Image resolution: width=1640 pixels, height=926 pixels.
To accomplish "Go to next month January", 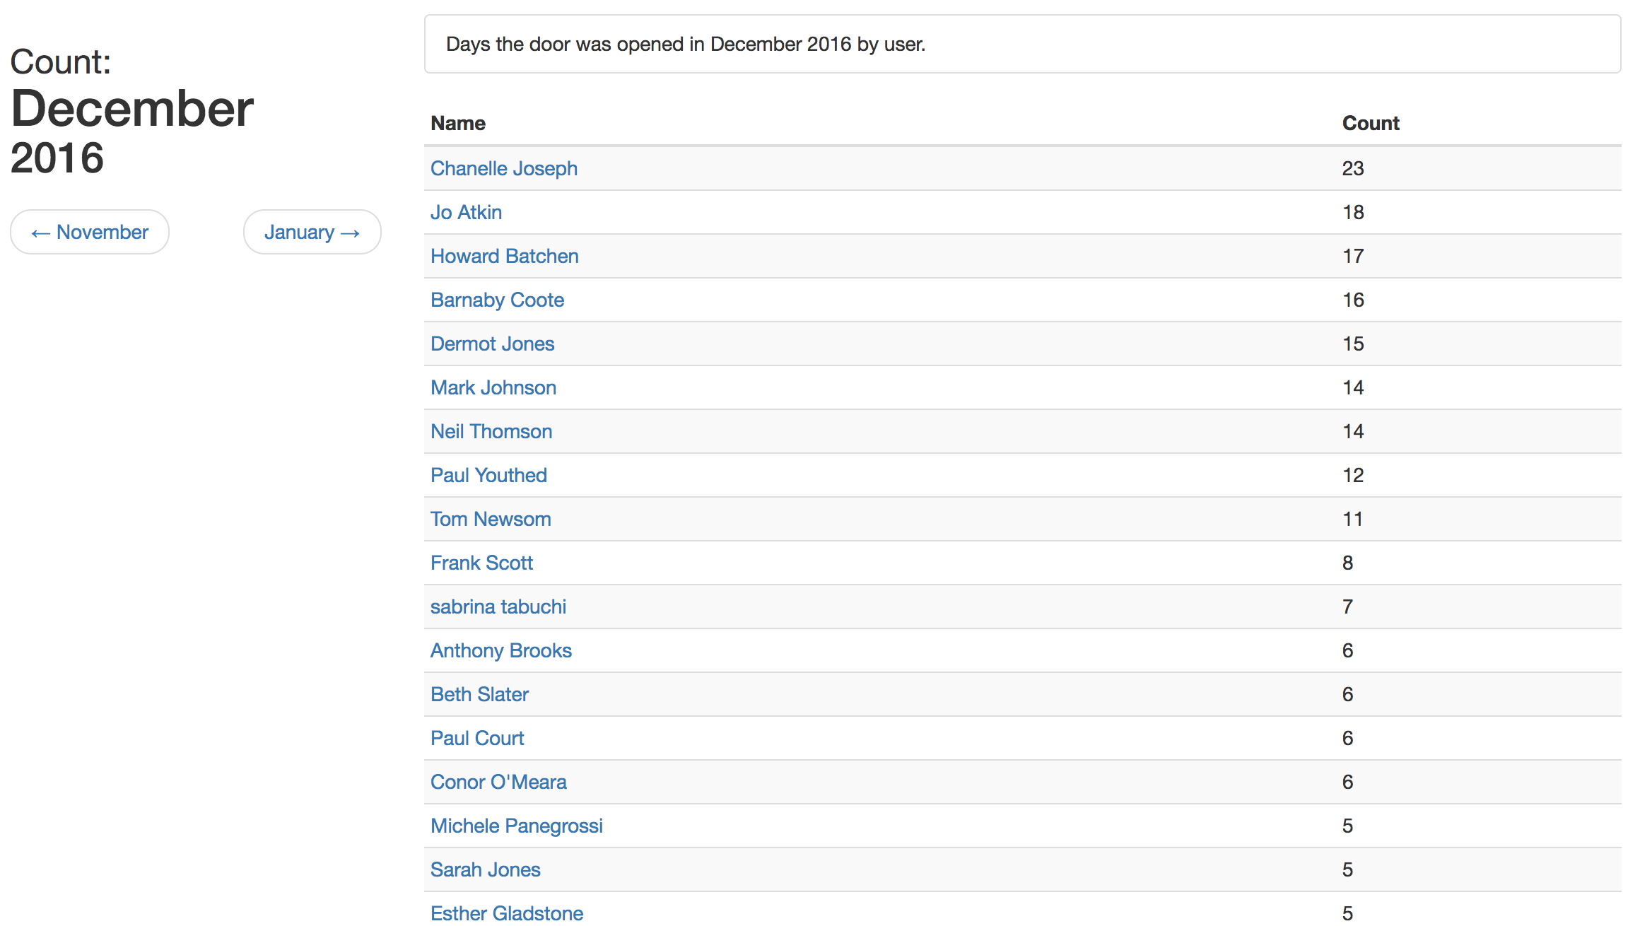I will click(x=312, y=232).
